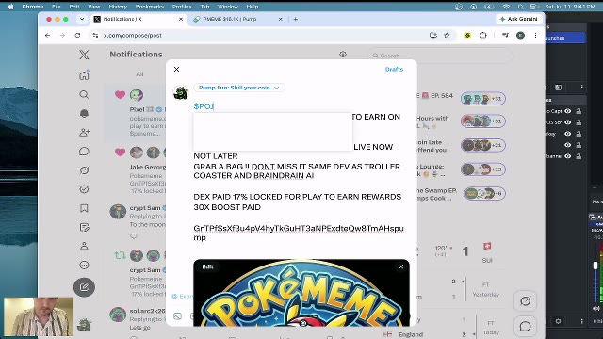The height and width of the screenshot is (339, 603).
Task: View site information icon in address bar
Action: (x=95, y=36)
